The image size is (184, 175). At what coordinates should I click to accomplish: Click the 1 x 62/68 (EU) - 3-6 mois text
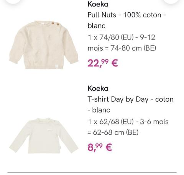coord(128,122)
